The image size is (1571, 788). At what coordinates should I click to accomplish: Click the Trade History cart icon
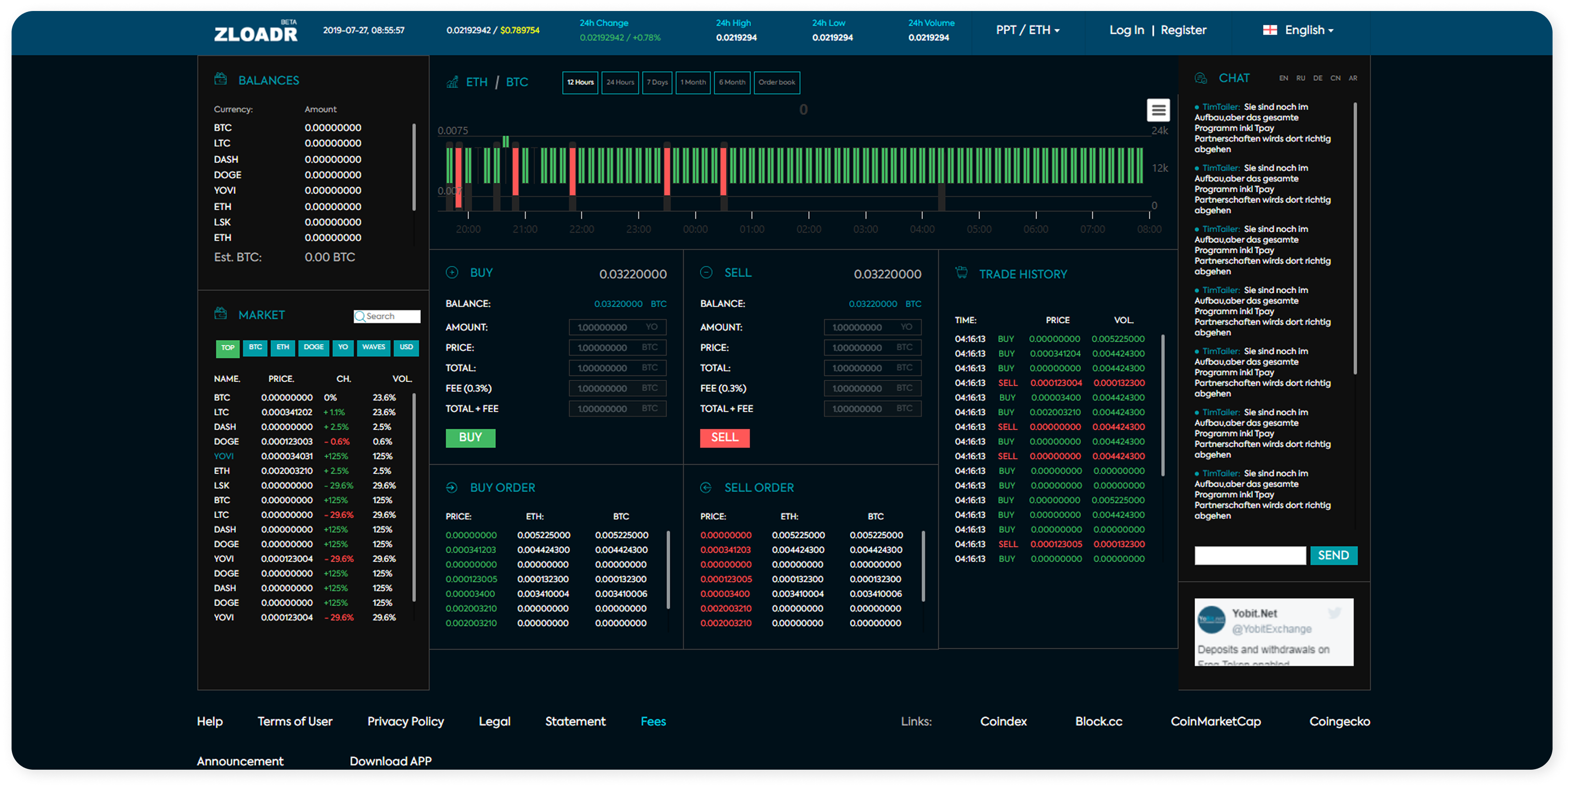[x=961, y=273]
